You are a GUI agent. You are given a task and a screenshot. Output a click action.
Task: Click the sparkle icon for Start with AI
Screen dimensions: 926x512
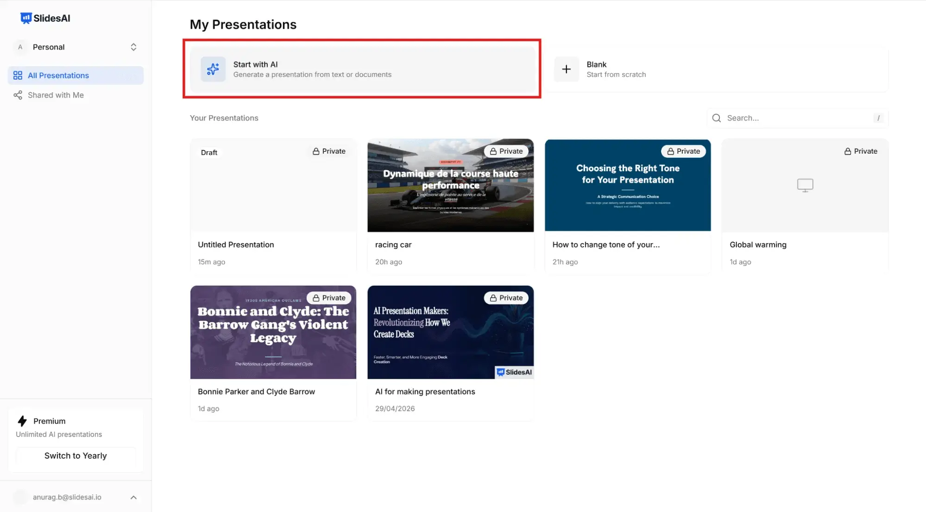point(213,69)
